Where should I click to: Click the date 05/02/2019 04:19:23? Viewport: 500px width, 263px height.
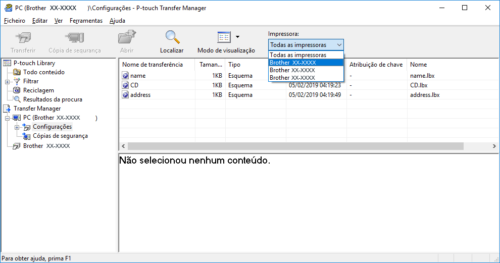pyautogui.click(x=315, y=85)
